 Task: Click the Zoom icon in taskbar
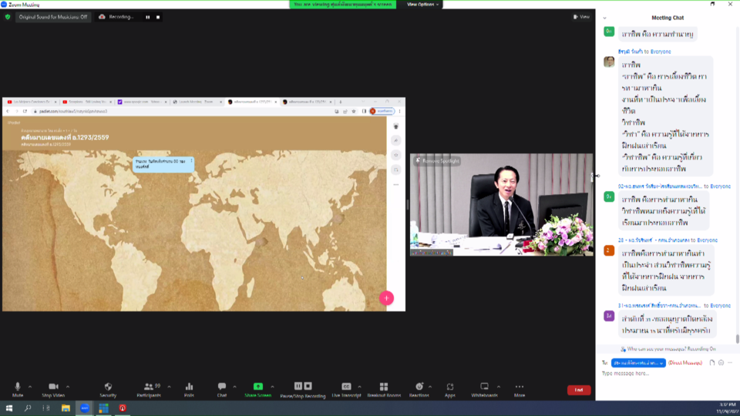(85, 408)
